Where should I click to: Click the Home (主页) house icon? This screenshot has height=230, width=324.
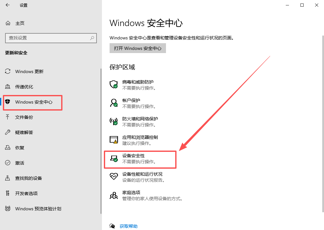tap(8, 23)
